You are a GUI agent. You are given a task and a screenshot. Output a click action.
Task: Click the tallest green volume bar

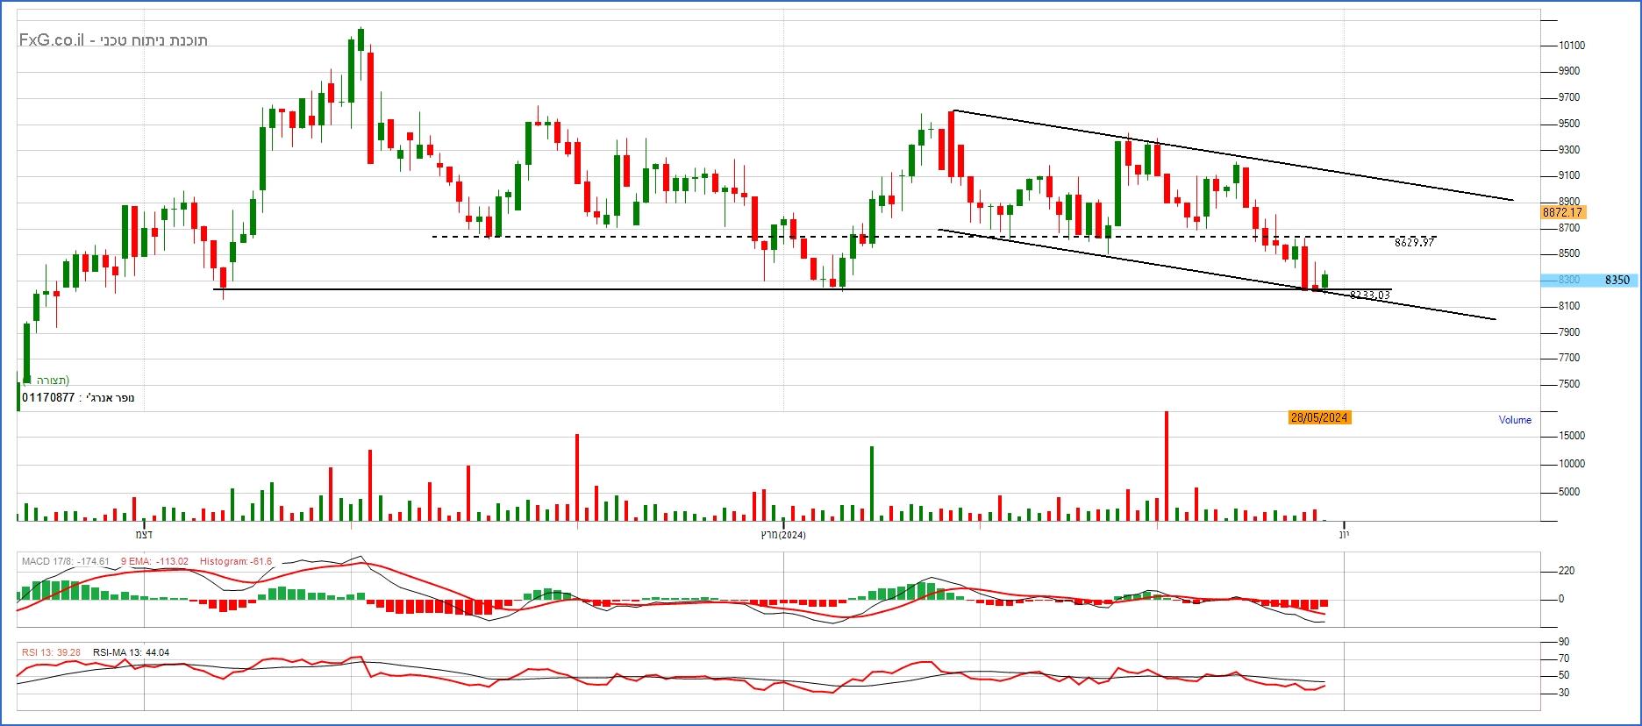click(x=871, y=484)
